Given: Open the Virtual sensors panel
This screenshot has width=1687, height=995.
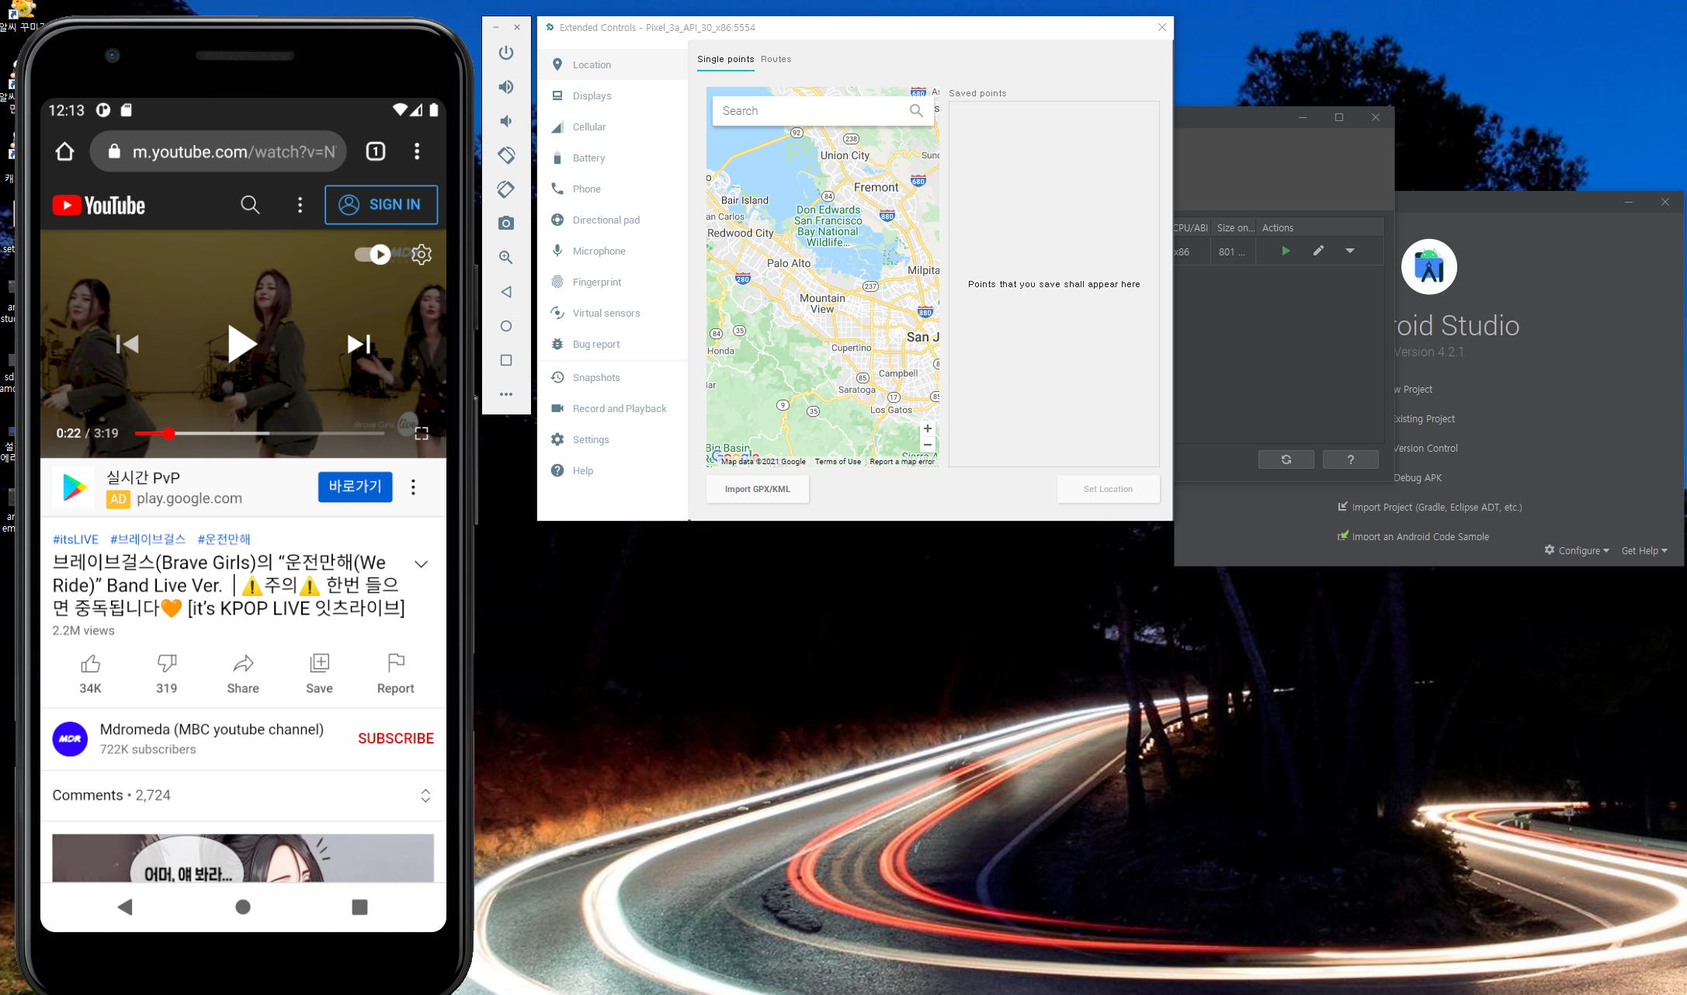Looking at the screenshot, I should 606,314.
